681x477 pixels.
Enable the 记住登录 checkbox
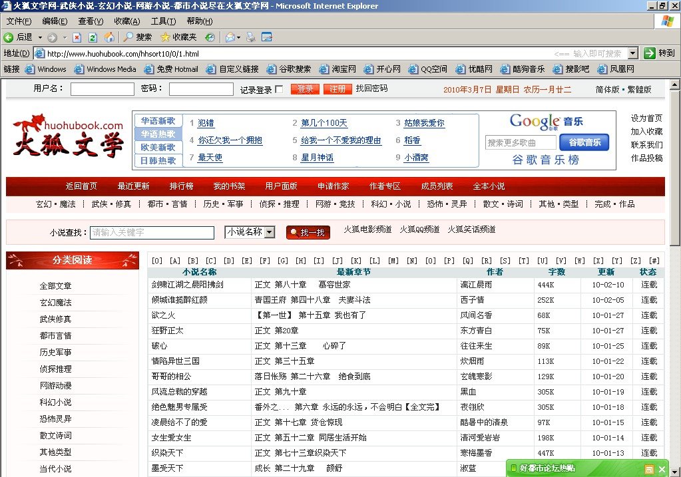click(x=278, y=88)
